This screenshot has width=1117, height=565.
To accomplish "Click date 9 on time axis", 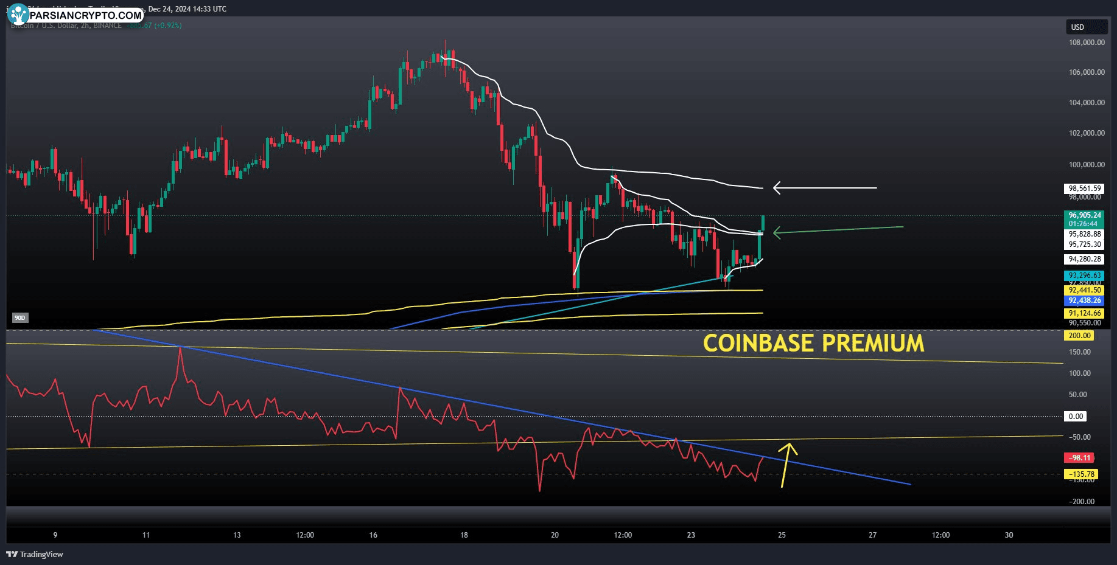I will [x=55, y=535].
